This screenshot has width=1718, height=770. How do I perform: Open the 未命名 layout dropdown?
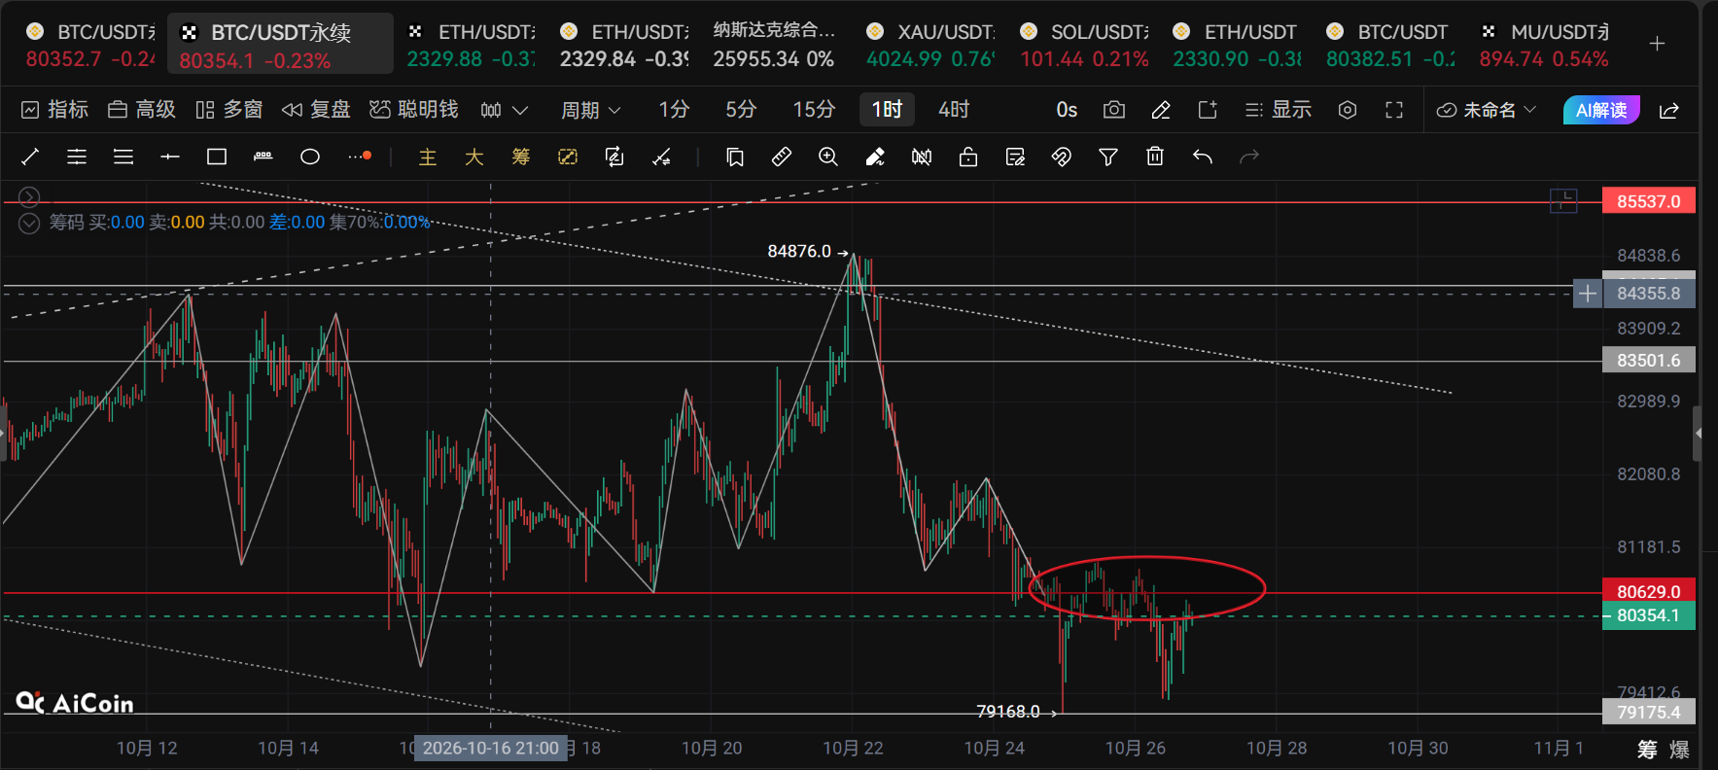[1487, 110]
